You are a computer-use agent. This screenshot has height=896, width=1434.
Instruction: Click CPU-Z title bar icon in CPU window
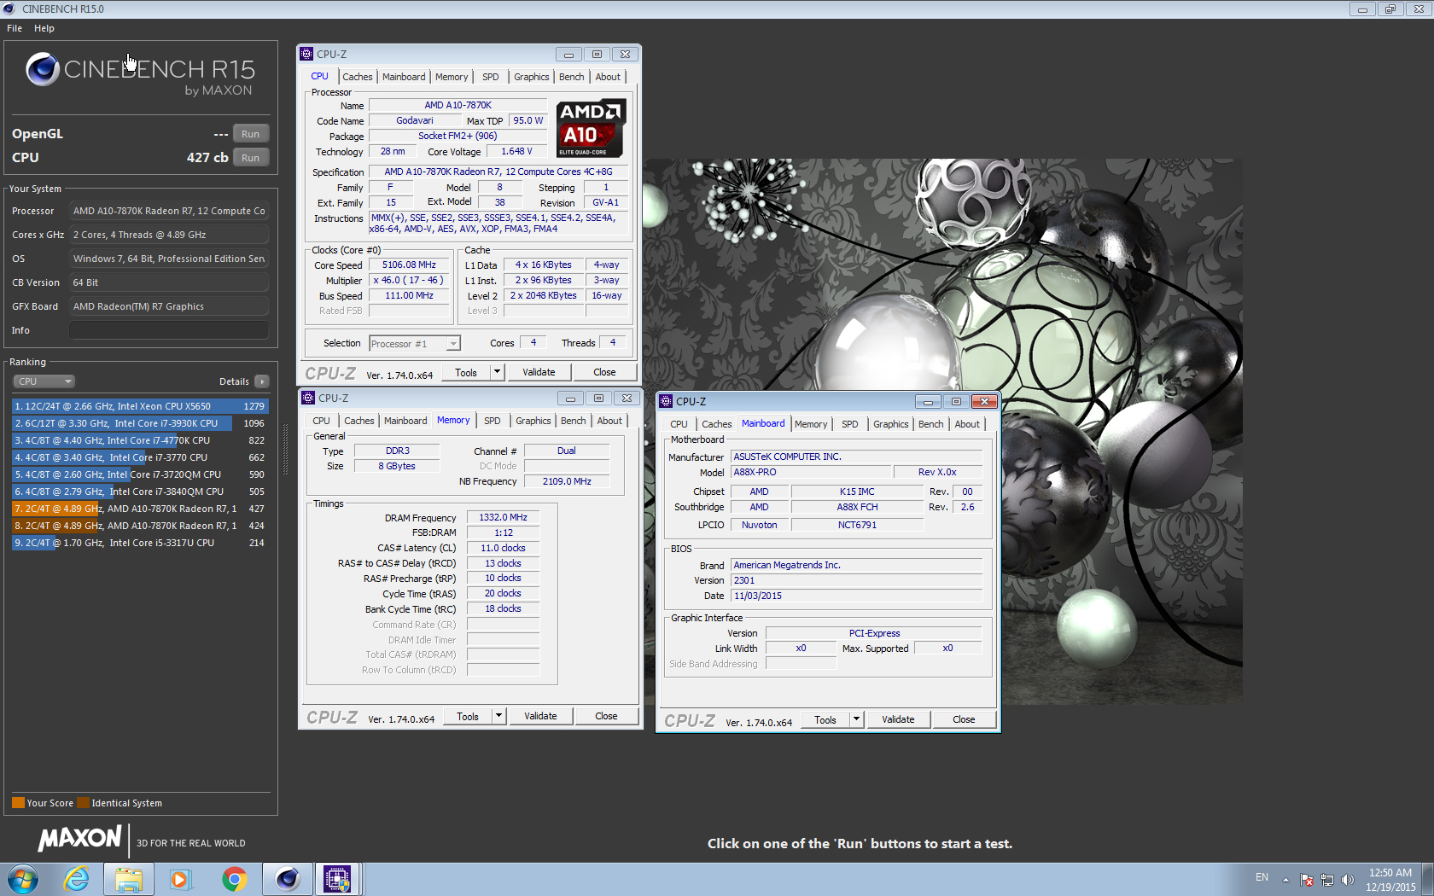pyautogui.click(x=306, y=54)
